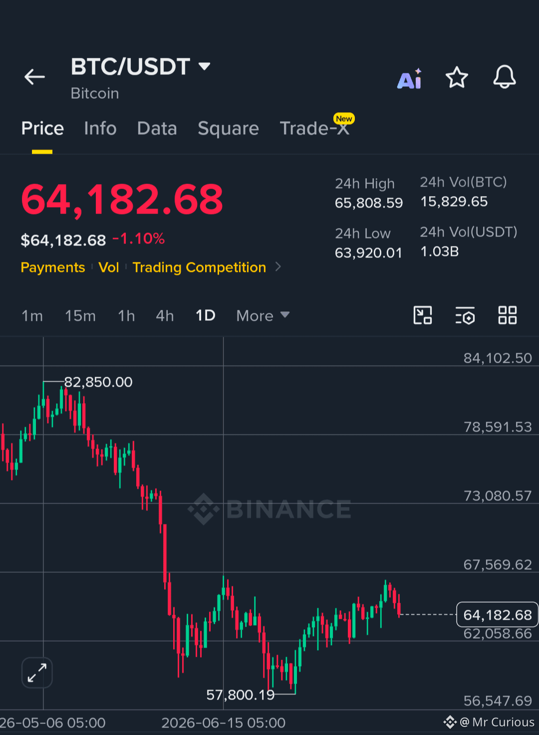The height and width of the screenshot is (735, 539).
Task: Tap the 24h High value 65,808.59
Action: [369, 203]
